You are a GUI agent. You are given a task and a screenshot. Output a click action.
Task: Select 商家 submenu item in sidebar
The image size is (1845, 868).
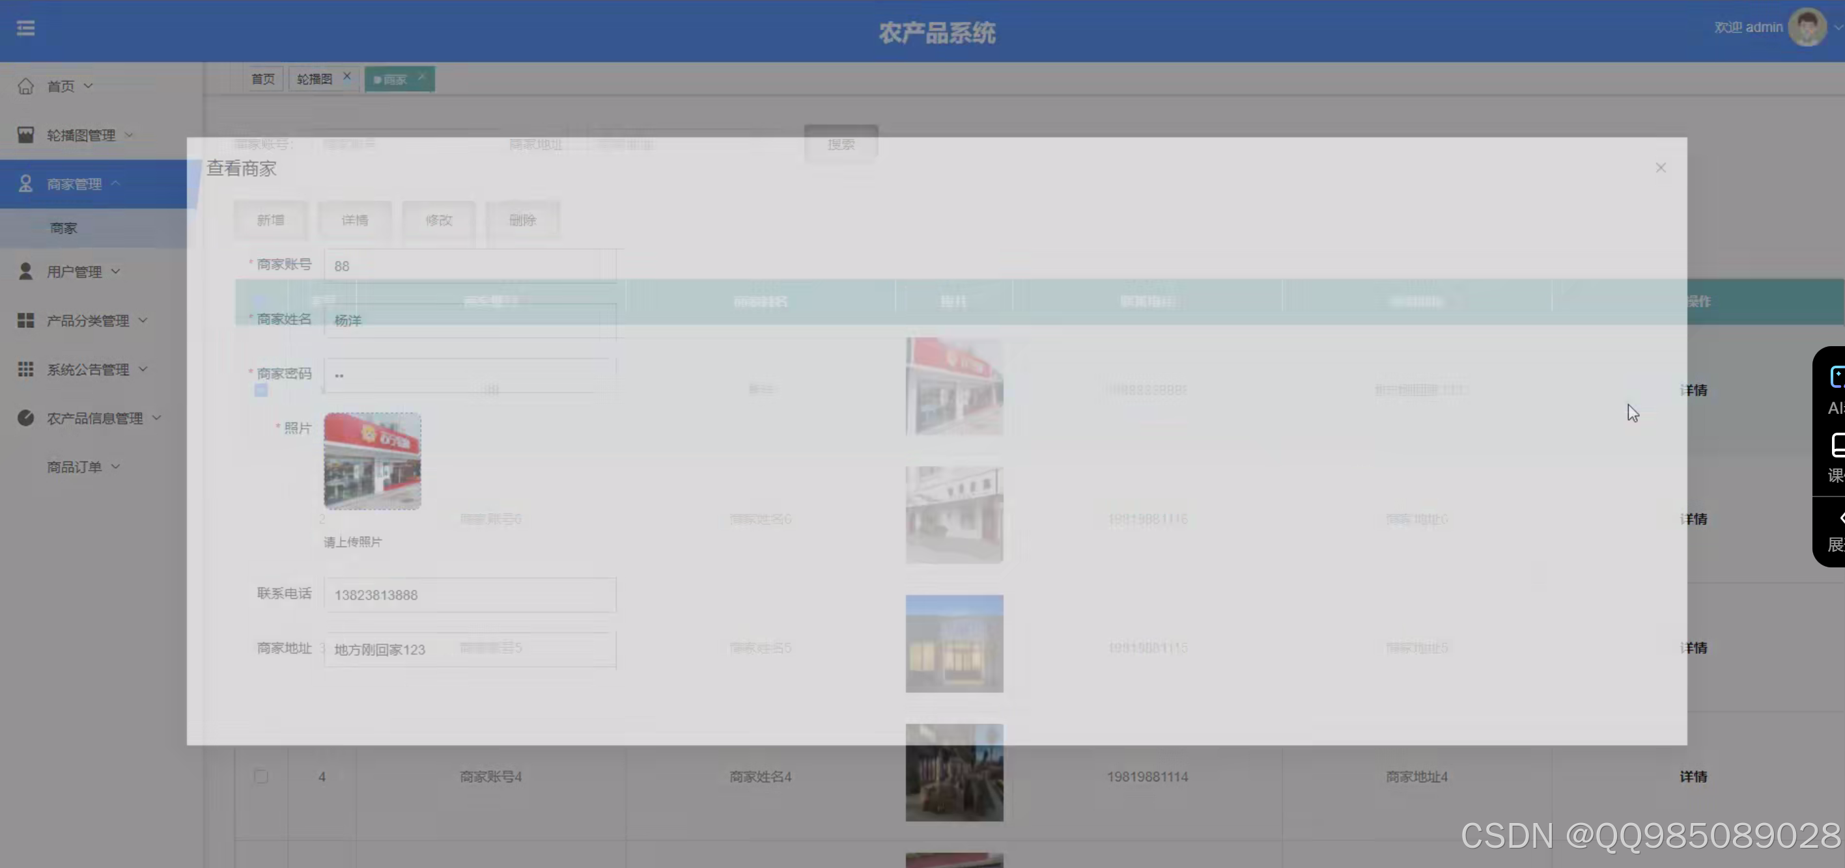64,228
